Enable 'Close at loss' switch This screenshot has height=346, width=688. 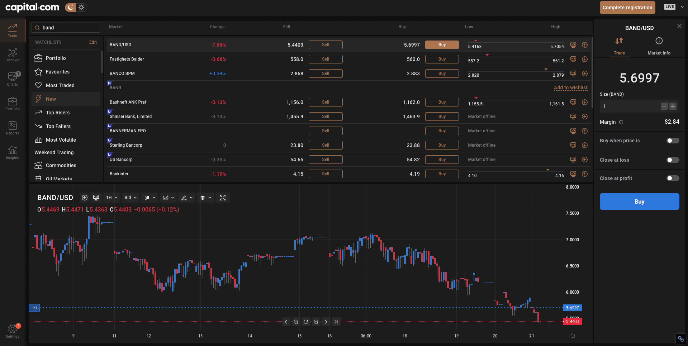[673, 160]
